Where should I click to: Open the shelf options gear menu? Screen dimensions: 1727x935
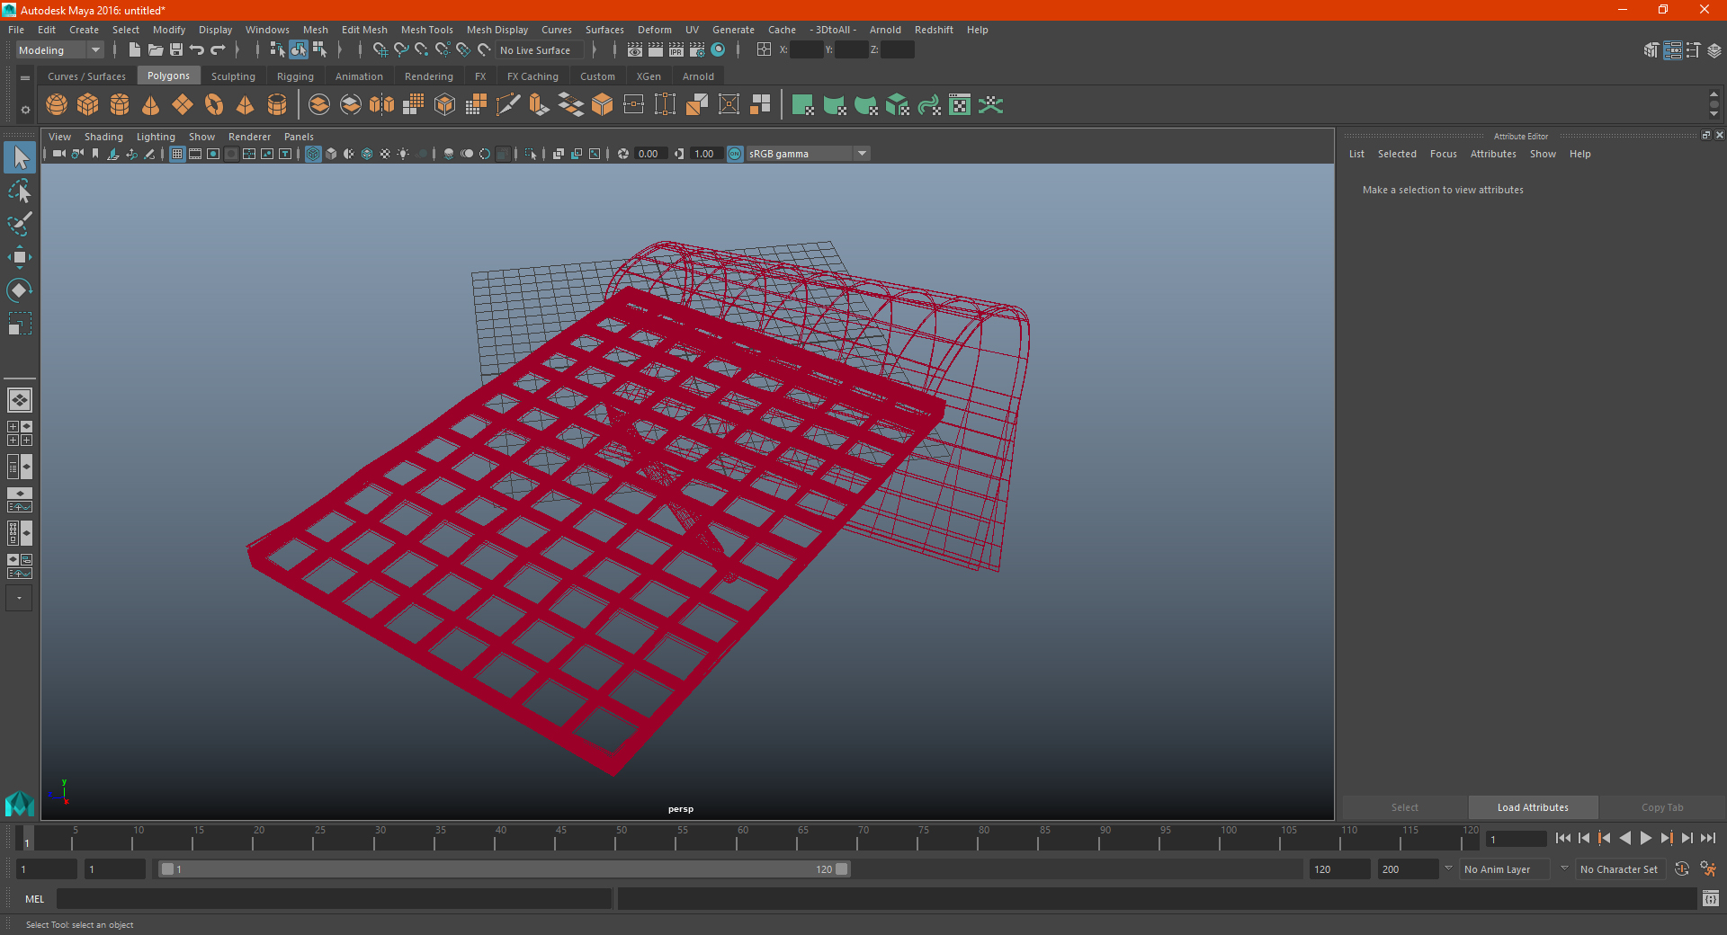point(25,110)
